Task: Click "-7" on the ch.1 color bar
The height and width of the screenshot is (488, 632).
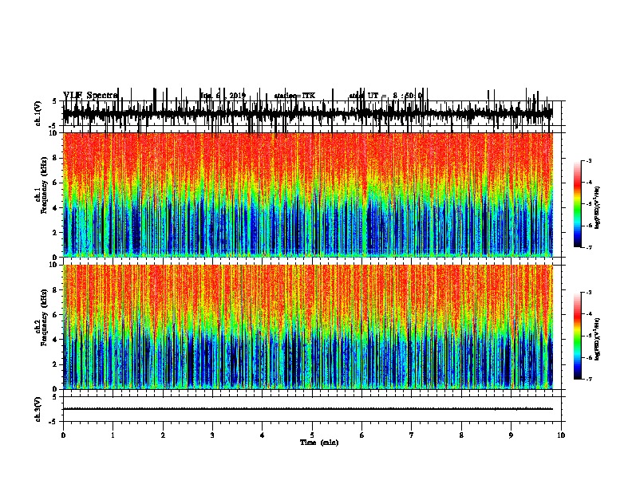Action: click(x=588, y=247)
